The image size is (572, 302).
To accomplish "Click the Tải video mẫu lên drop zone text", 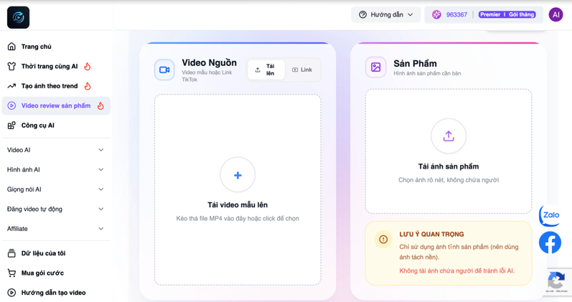I will (x=238, y=205).
